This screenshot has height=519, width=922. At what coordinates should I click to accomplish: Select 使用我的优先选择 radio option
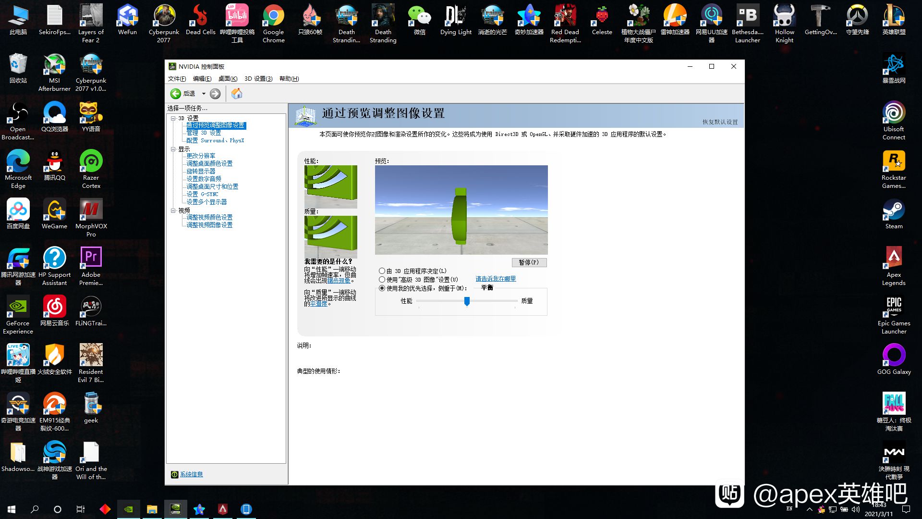pos(382,288)
